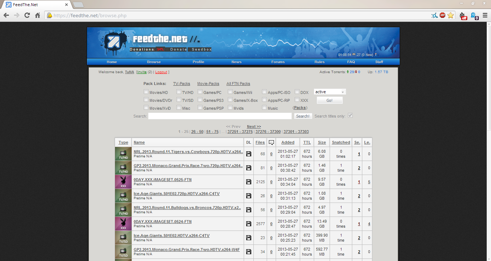Open the FAQ navigation item
The width and height of the screenshot is (491, 261).
tap(351, 62)
